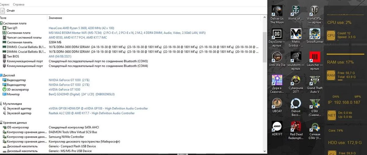Open HexaCore AMD Ryzen 5 3600 link
Image resolution: width=367 pixels, height=155 pixels.
coord(81,28)
